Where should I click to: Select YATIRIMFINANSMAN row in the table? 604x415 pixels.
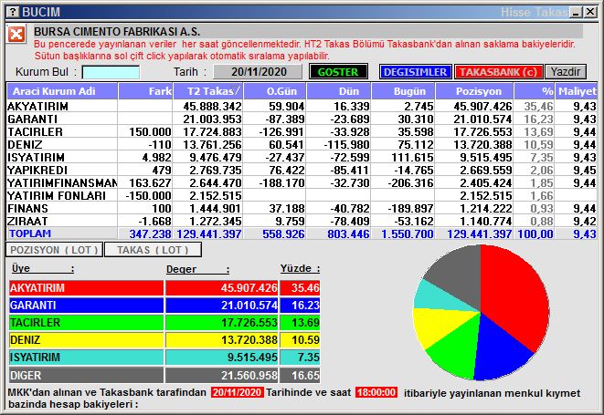302,182
